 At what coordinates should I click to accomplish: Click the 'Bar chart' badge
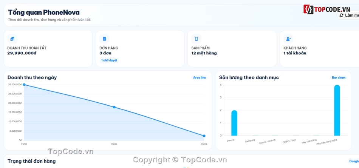[339, 78]
